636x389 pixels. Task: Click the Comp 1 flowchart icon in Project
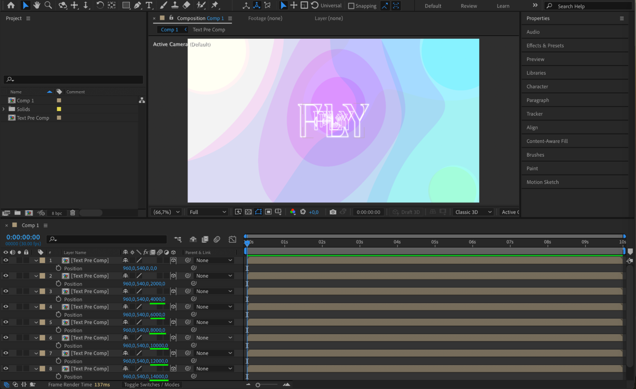(142, 100)
